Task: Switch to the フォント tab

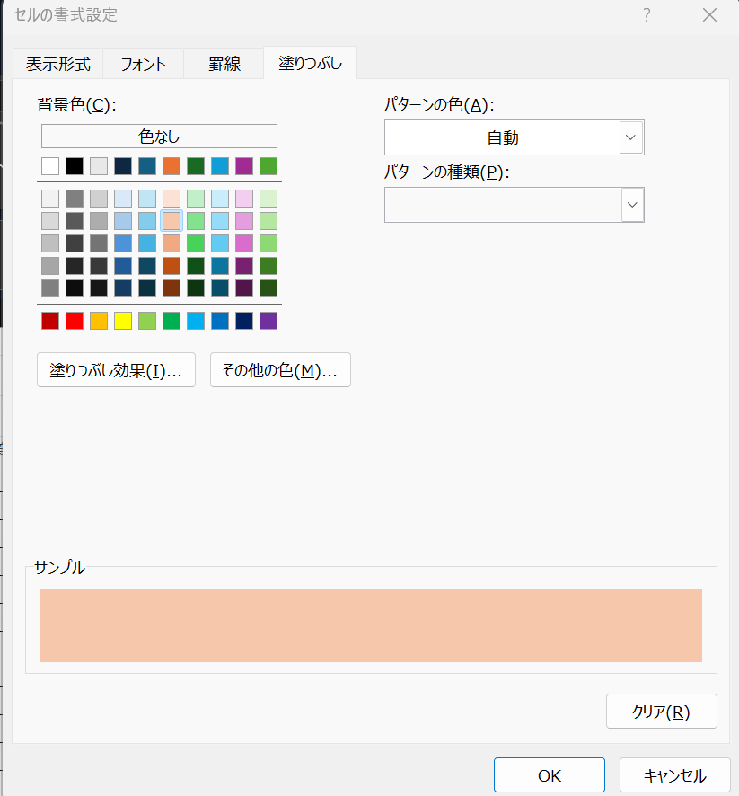Action: click(x=143, y=64)
